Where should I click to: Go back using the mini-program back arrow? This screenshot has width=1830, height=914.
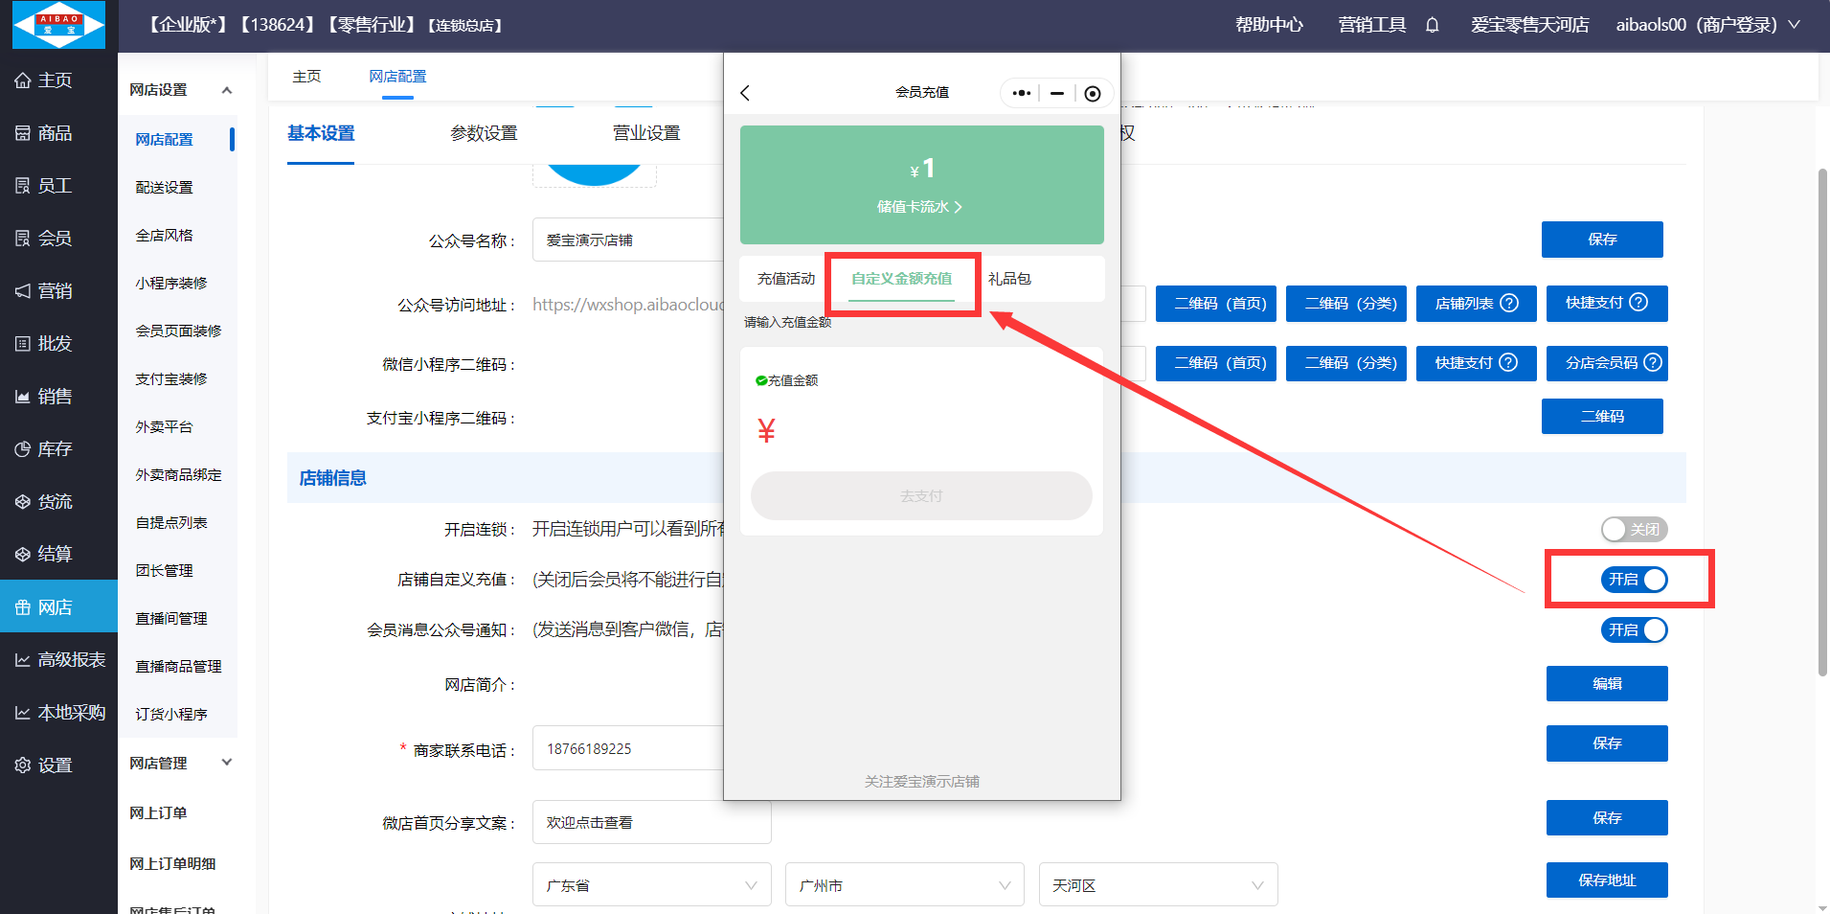745,93
